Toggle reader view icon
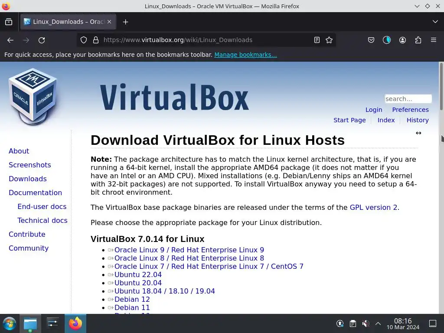Image resolution: width=444 pixels, height=333 pixels. pyautogui.click(x=317, y=40)
